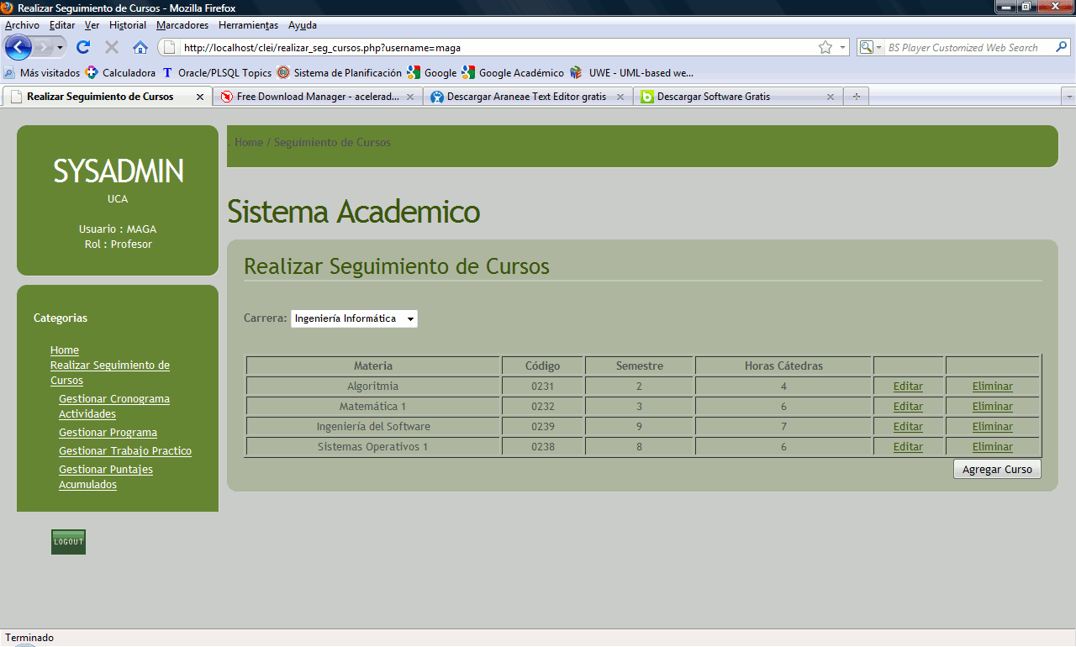This screenshot has width=1076, height=647.
Task: Click the search magnifier icon in search box
Action: tap(1063, 48)
